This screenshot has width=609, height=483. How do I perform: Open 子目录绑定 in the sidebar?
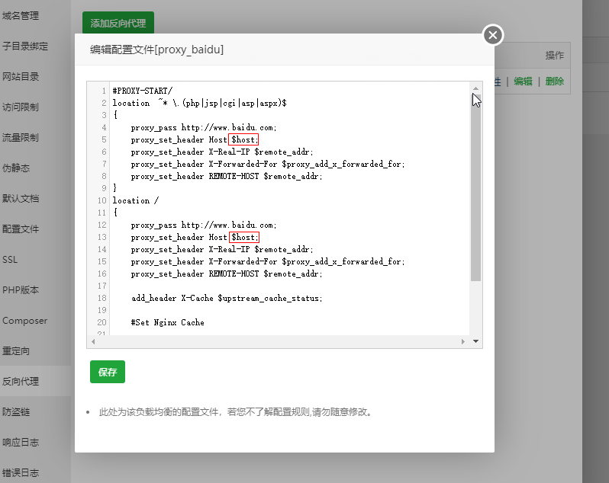tap(25, 46)
